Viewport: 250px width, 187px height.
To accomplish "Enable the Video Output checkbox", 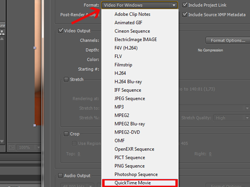I will pyautogui.click(x=61, y=30).
